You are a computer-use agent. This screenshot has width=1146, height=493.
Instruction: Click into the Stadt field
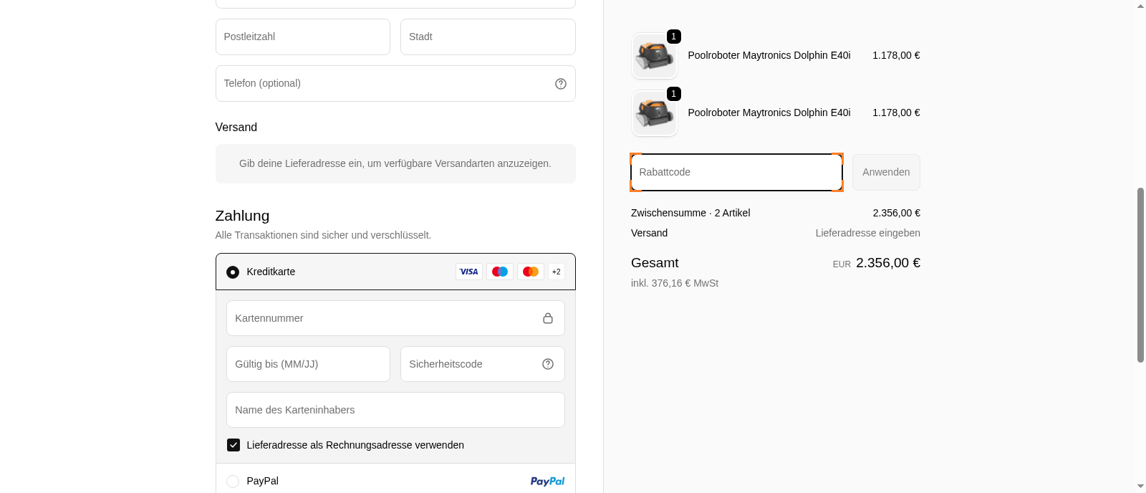487,37
